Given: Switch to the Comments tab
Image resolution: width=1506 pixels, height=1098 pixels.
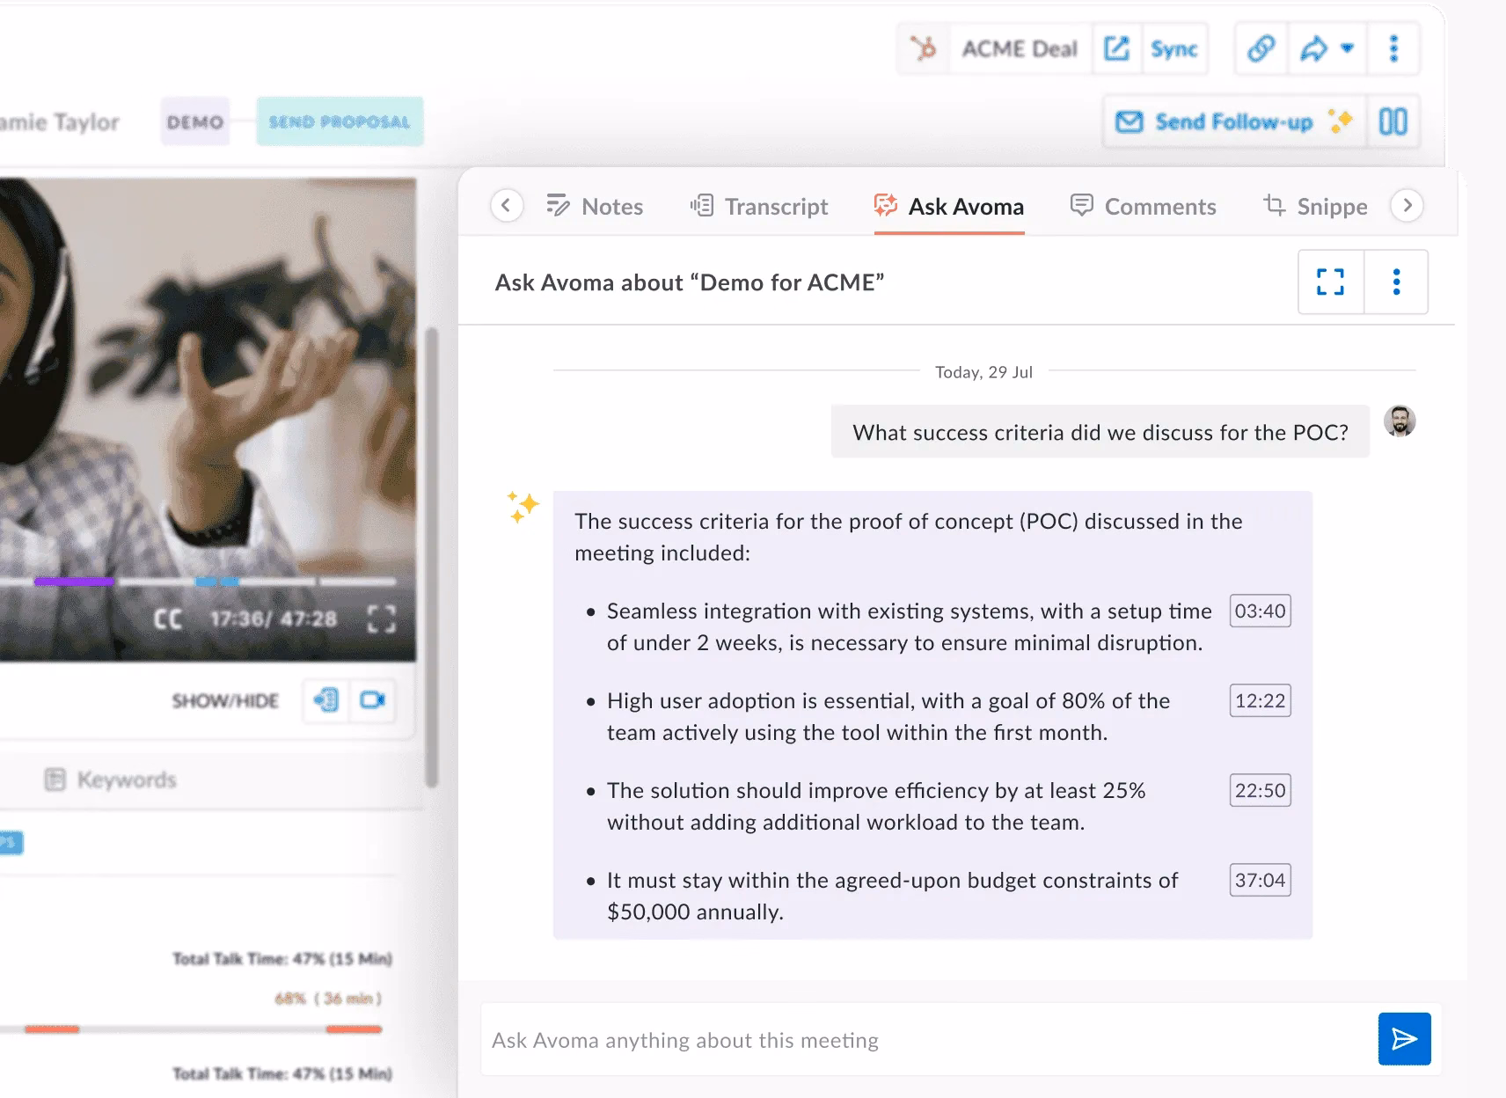Looking at the screenshot, I should [1143, 207].
